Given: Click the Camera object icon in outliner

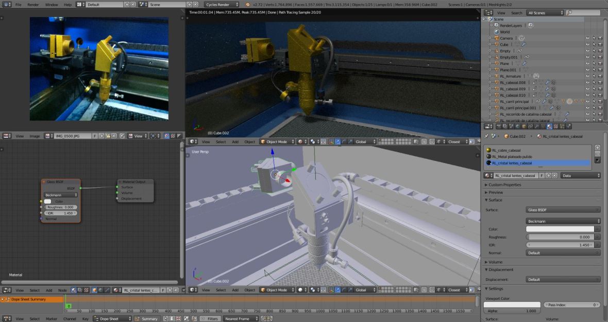Looking at the screenshot, I should (496, 38).
